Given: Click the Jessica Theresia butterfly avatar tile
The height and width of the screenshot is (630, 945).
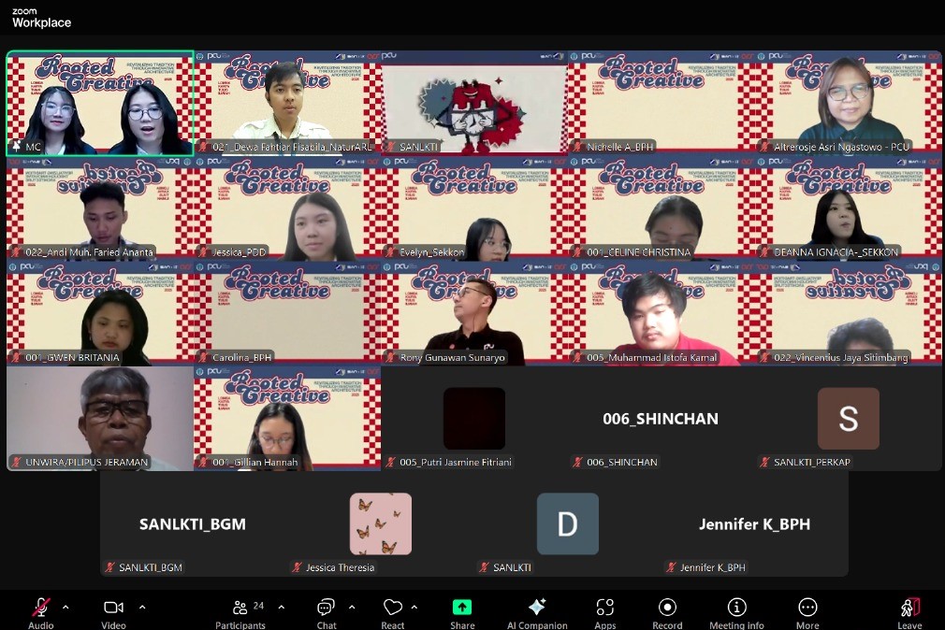Looking at the screenshot, I should coord(381,524).
